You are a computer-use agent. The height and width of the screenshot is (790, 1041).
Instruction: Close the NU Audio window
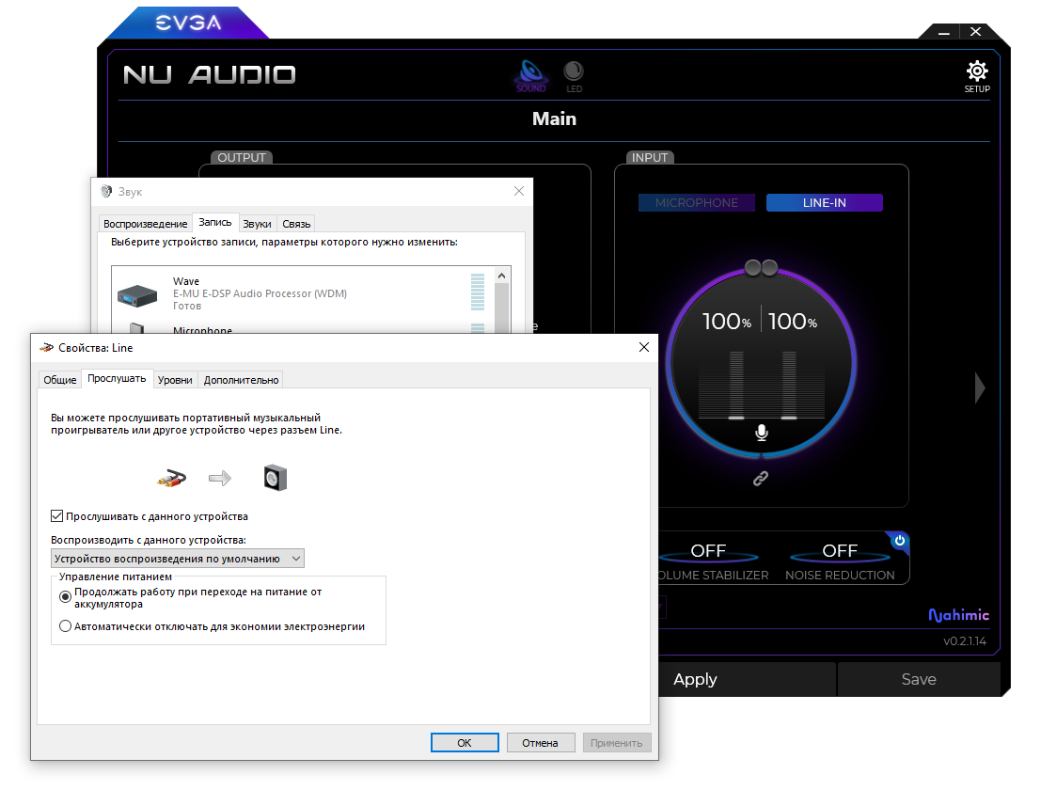(x=975, y=32)
